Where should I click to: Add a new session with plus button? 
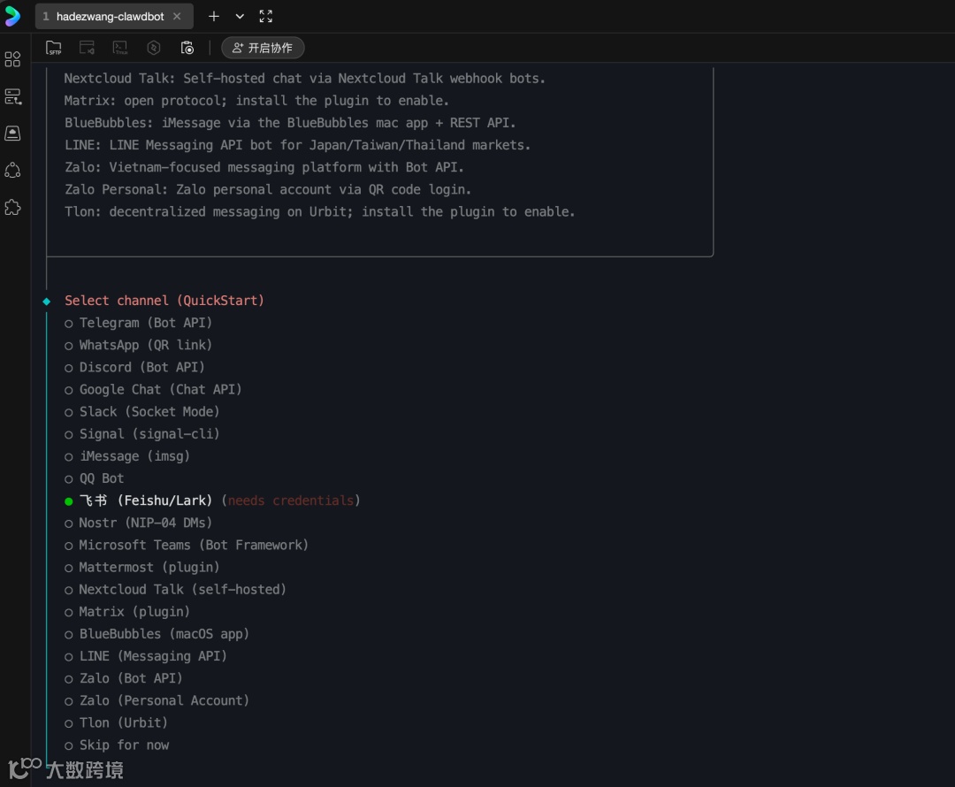tap(214, 17)
